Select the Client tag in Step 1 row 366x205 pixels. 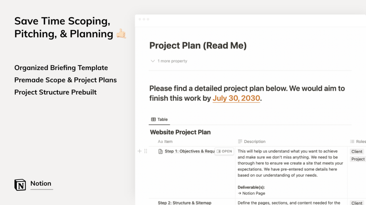(x=357, y=152)
